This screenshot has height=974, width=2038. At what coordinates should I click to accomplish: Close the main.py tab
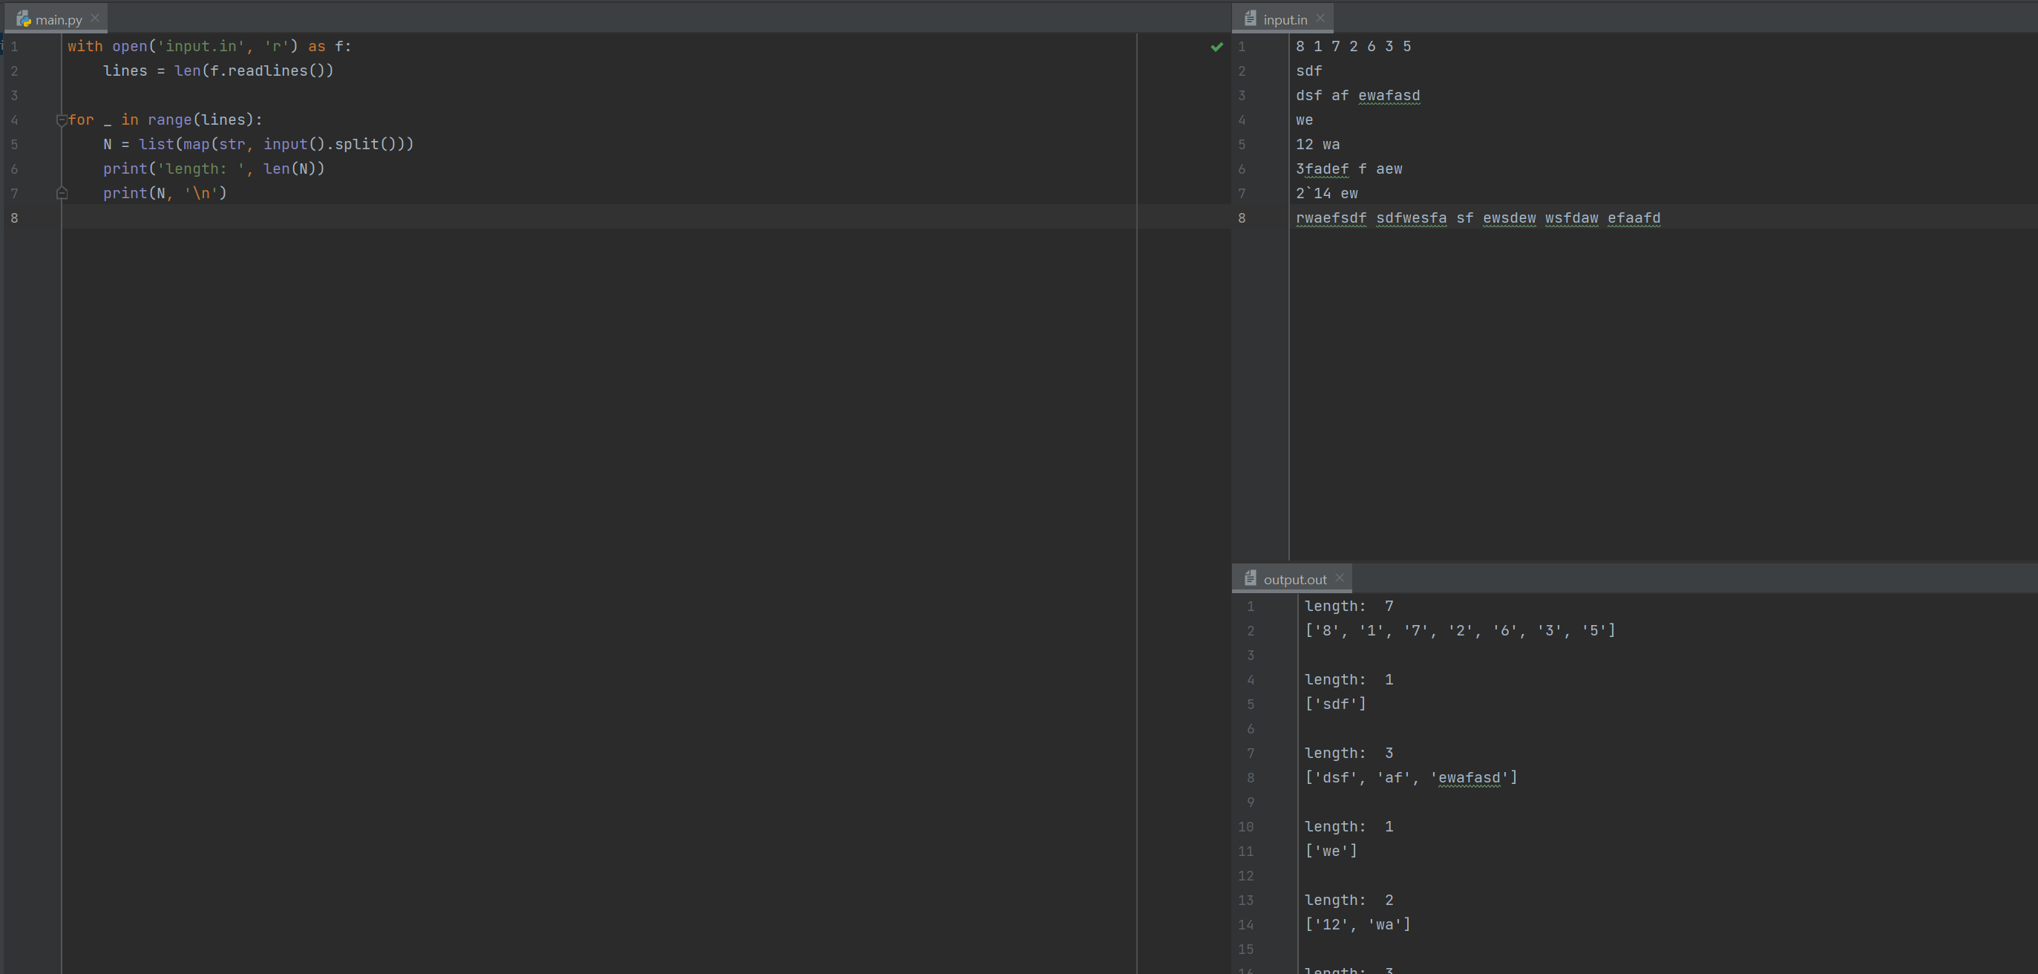(x=95, y=19)
